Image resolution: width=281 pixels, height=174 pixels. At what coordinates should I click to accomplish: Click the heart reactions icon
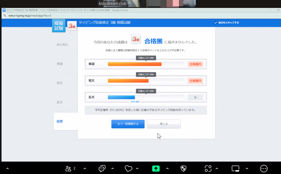click(129, 168)
